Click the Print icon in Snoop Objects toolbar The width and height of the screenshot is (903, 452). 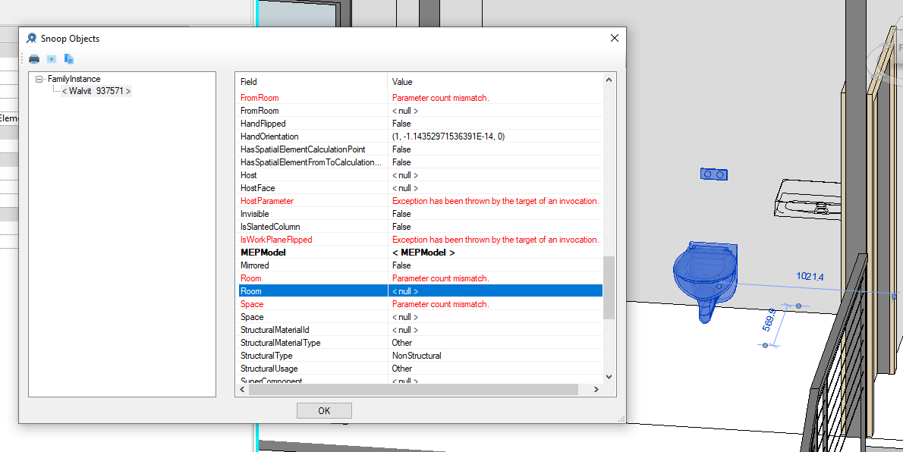coord(33,58)
